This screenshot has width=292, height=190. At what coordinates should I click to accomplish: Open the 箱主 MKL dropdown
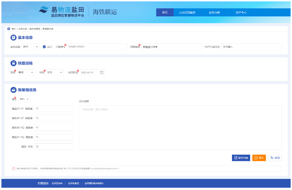tap(24, 99)
